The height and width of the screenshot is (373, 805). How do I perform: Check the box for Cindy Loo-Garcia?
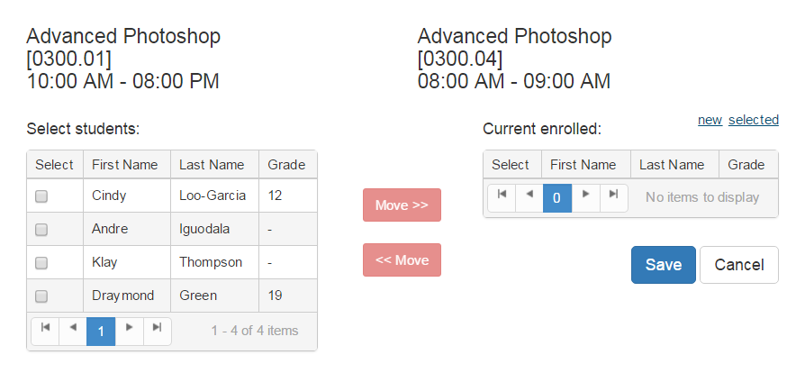coord(41,196)
